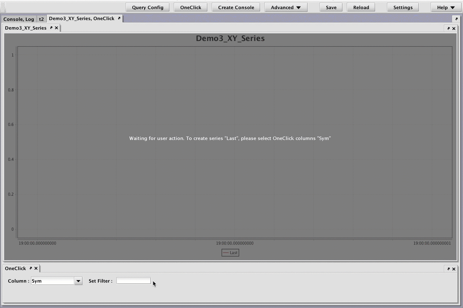Click pin icon at right of chart panel header
Screen dimensions: 463x308
click(448, 28)
